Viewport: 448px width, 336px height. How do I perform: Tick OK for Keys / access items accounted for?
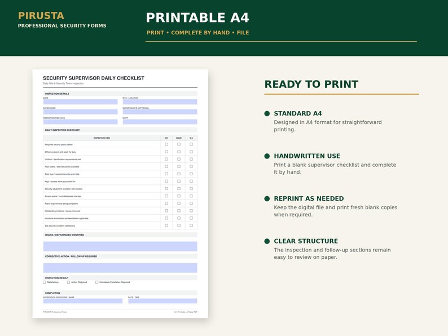click(166, 182)
